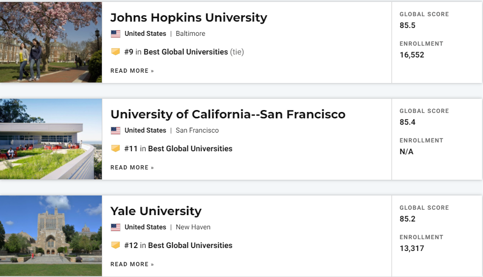Click the yellow ranking badge beside #11
This screenshot has height=277, width=483.
[116, 148]
